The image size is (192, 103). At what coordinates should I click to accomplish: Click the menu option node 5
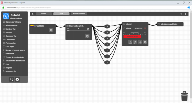point(107,26)
